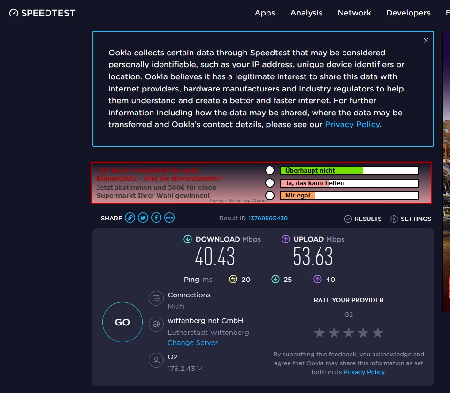Share result on Twitter
The image size is (450, 393).
tap(143, 218)
